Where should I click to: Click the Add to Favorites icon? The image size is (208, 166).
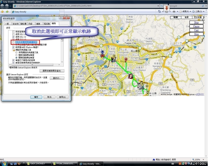click(7, 12)
